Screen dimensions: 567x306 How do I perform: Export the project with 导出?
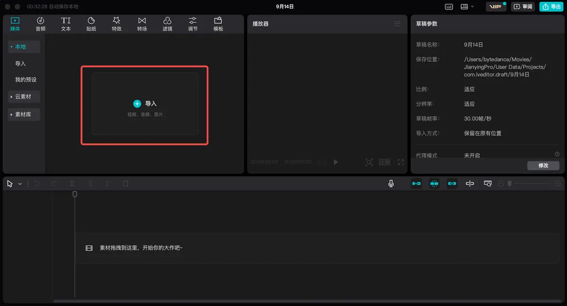click(x=552, y=7)
